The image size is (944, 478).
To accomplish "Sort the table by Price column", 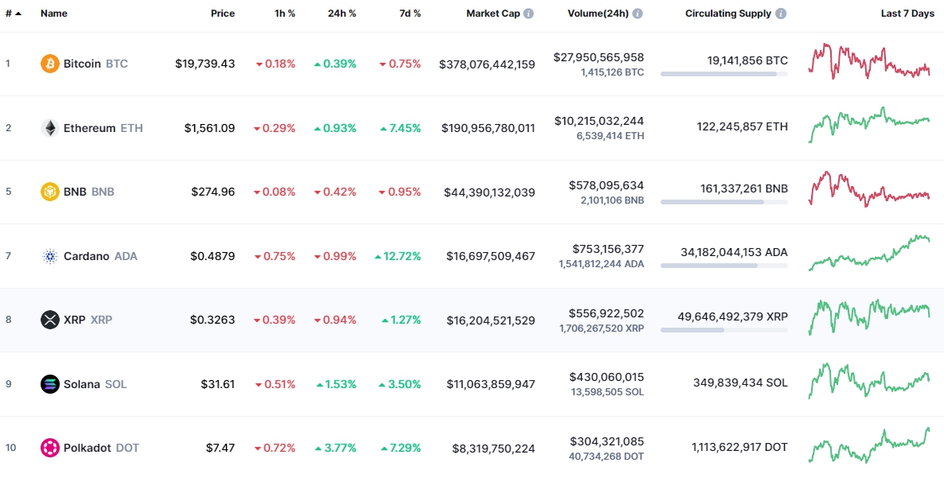I will 223,14.
